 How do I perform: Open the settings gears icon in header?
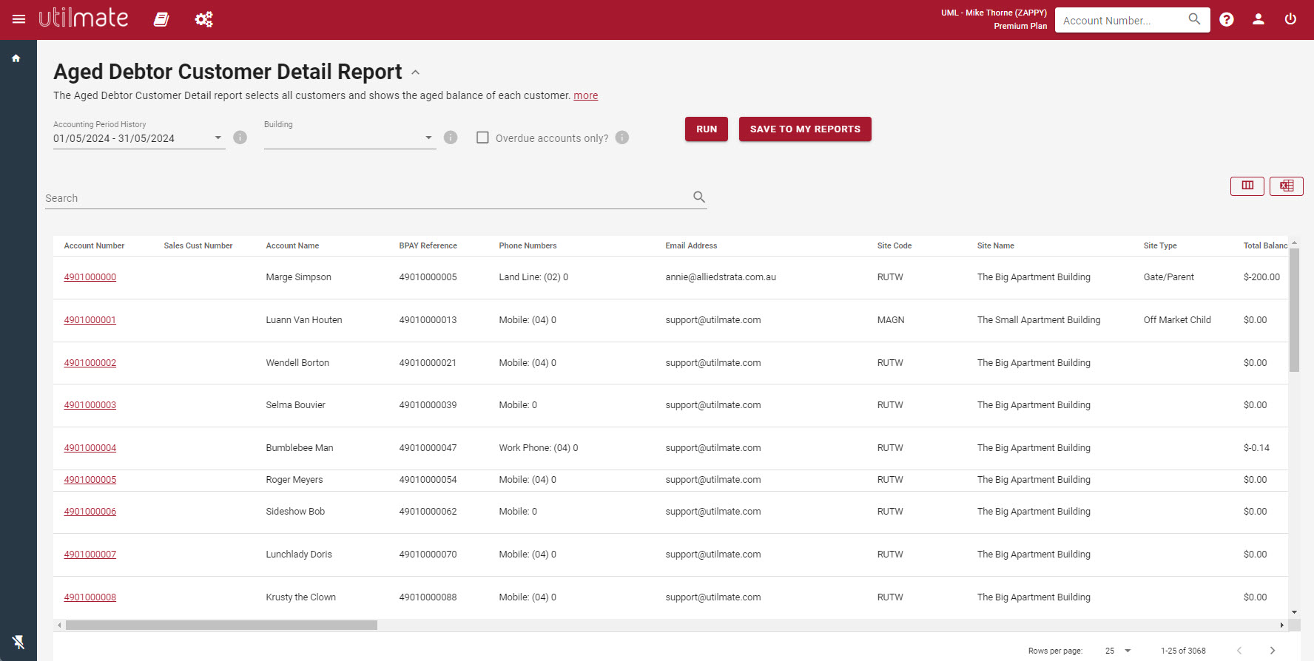click(203, 19)
